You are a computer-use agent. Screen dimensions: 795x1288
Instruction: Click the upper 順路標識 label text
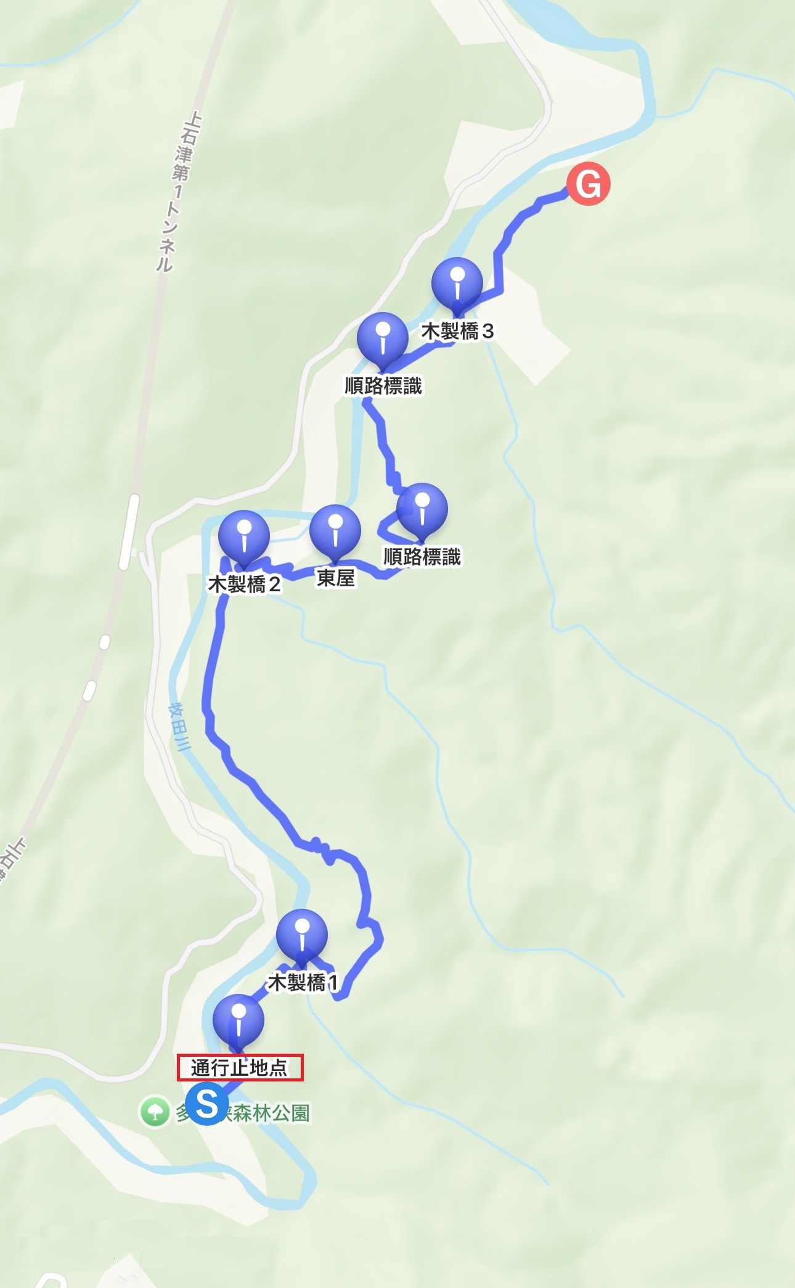point(383,386)
